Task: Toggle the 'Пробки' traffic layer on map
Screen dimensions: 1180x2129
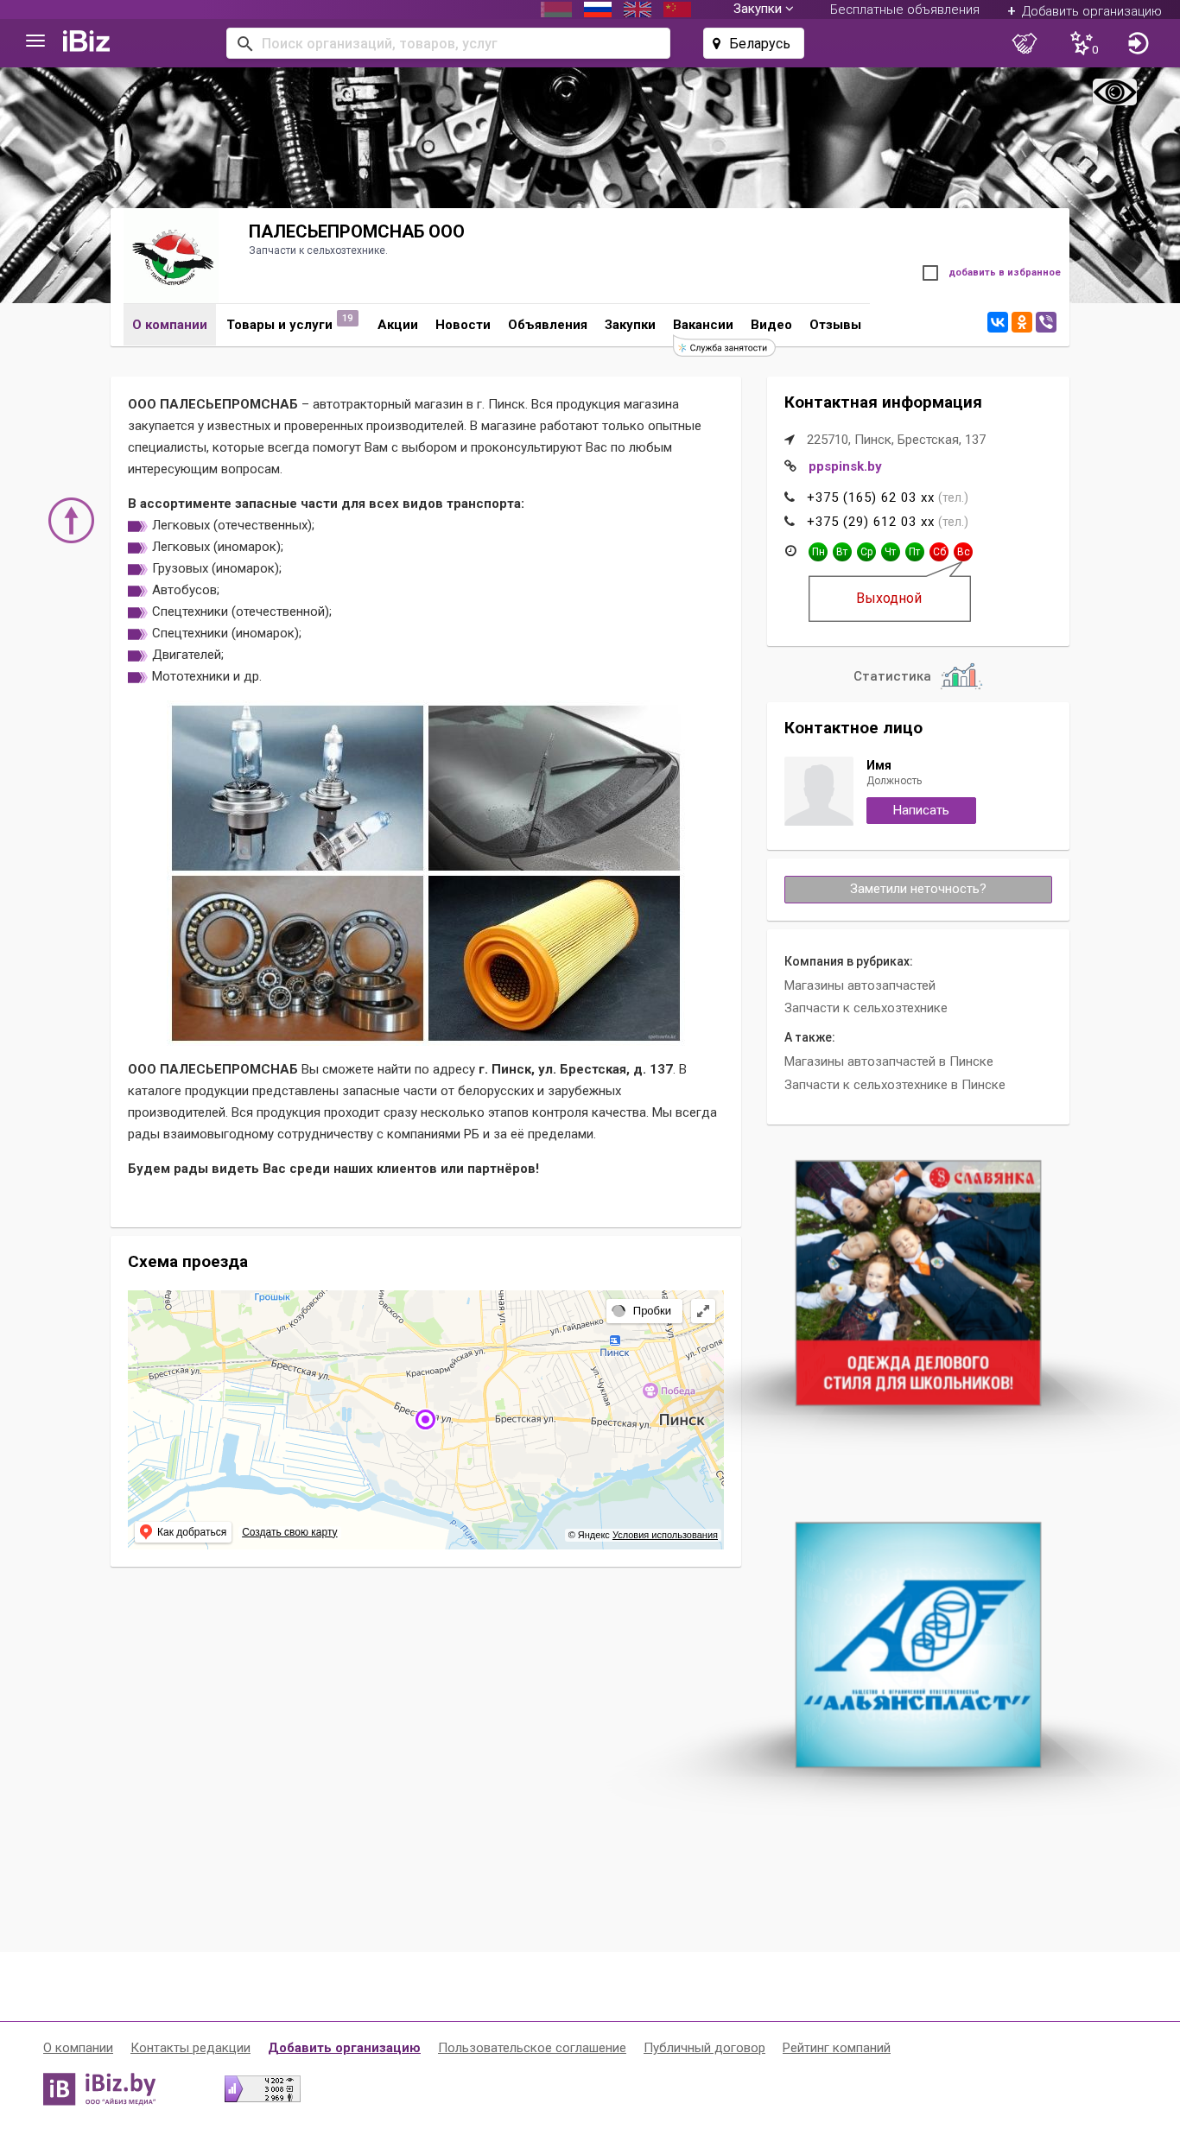Action: [x=644, y=1310]
